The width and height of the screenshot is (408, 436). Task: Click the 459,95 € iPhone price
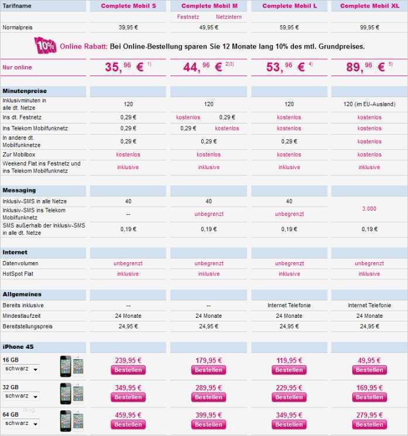click(128, 415)
